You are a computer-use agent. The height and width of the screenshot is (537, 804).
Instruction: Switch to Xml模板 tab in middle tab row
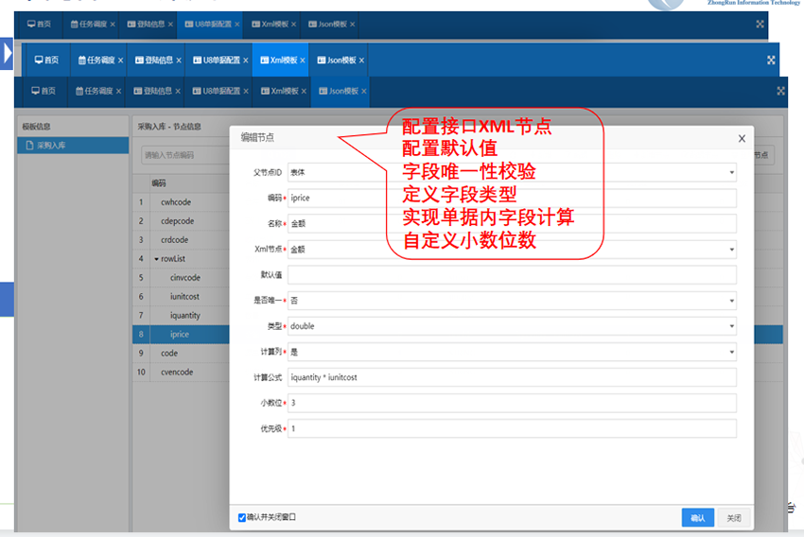pos(279,61)
